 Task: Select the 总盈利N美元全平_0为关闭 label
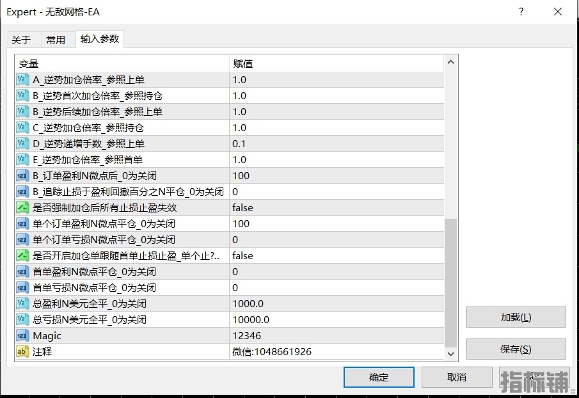90,304
